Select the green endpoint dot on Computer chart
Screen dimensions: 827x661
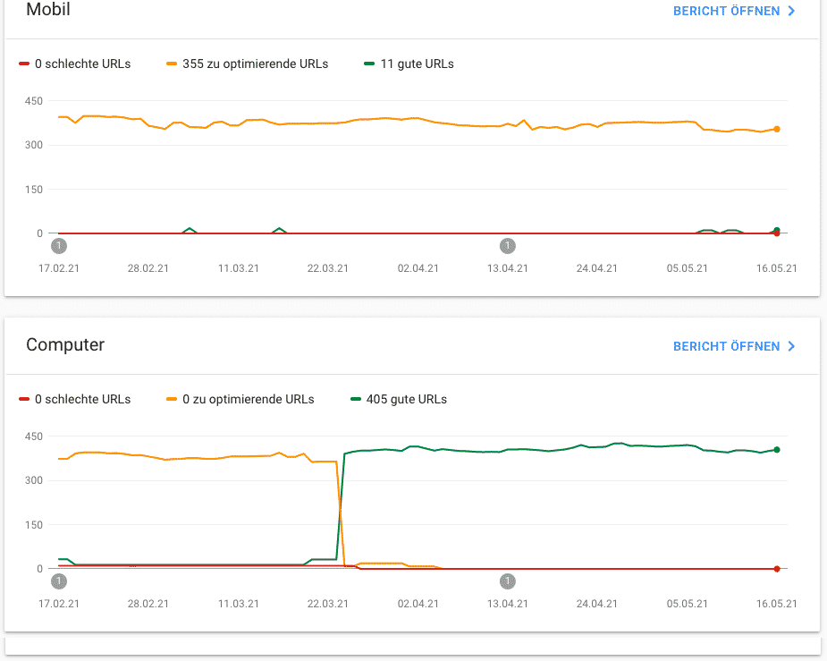(777, 450)
